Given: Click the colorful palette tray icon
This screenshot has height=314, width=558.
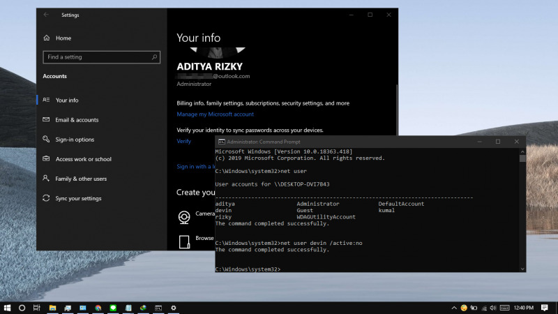Looking at the screenshot, I should (x=464, y=308).
